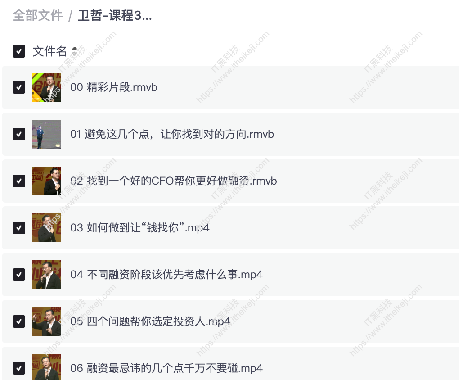The image size is (459, 380).
Task: Click the 卫哲-课程3... breadcrumb folder
Action: (115, 15)
